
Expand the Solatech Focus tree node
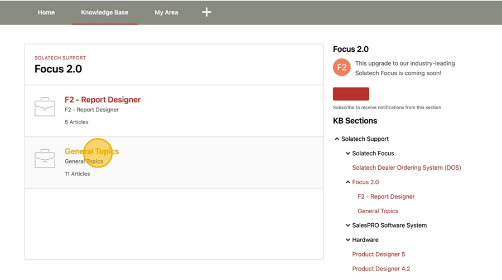347,154
